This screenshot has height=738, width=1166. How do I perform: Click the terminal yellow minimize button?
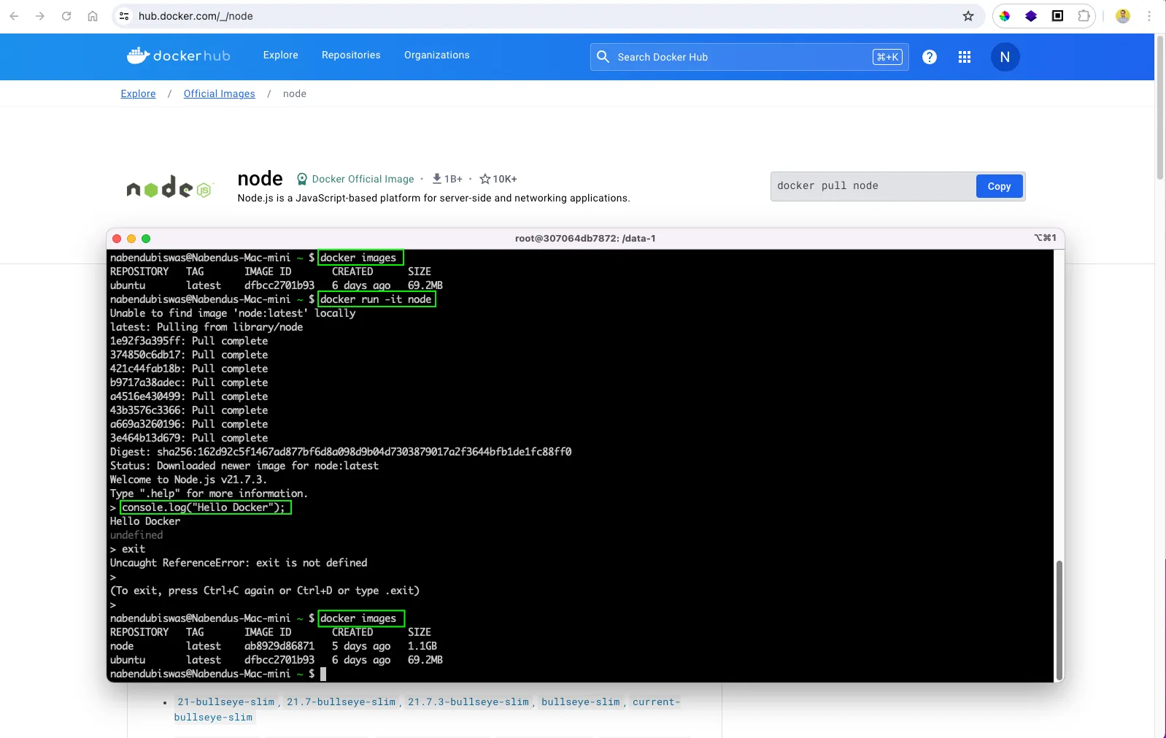pos(131,239)
